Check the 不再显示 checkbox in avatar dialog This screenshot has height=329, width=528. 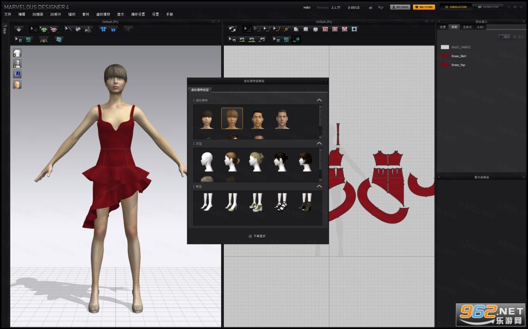[250, 236]
